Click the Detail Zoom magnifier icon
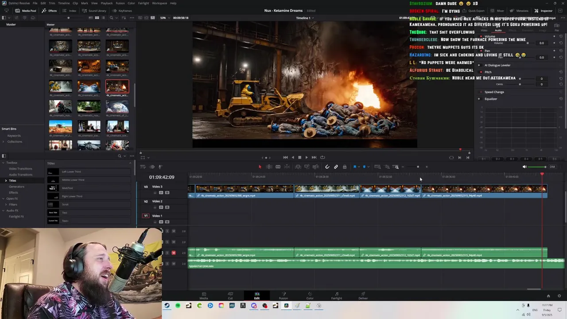The height and width of the screenshot is (319, 567). pos(387,167)
